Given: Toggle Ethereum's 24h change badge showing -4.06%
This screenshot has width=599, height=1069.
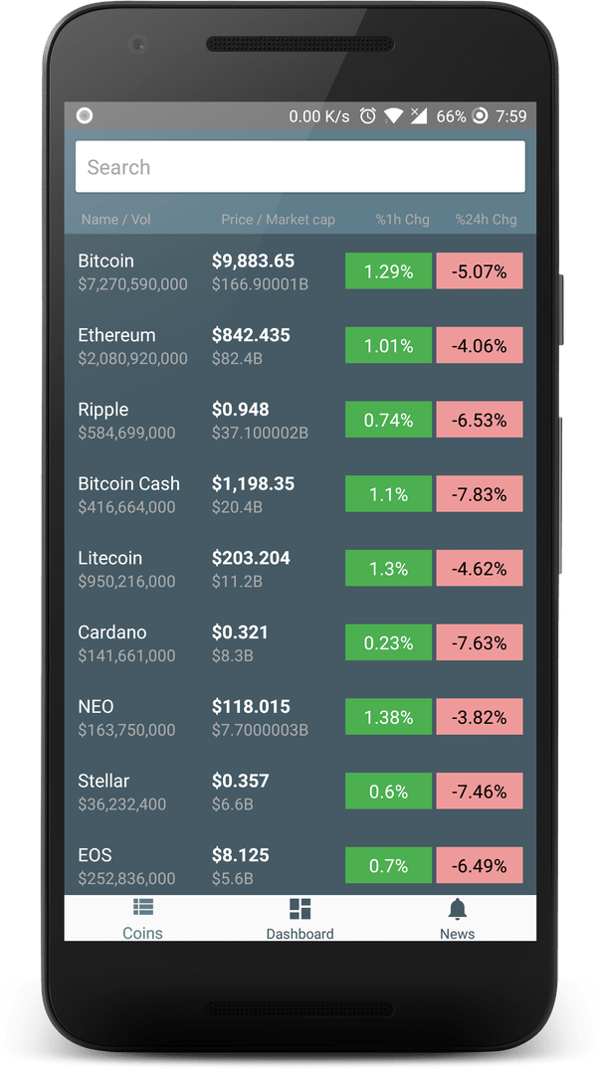Looking at the screenshot, I should coord(479,345).
